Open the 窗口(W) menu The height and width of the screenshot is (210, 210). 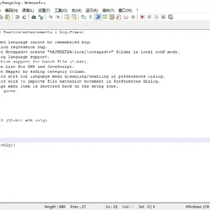coord(125,10)
